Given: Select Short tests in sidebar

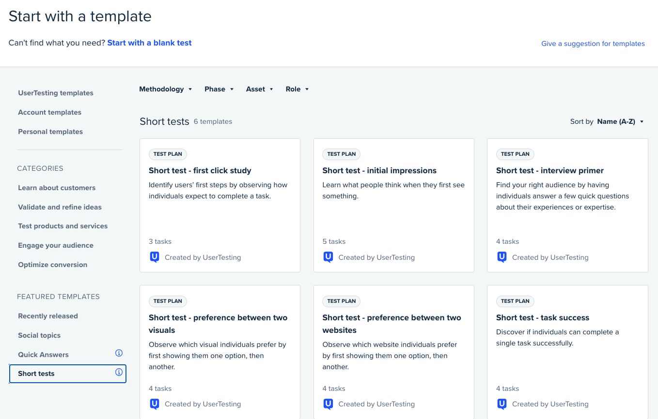Looking at the screenshot, I should tap(68, 374).
